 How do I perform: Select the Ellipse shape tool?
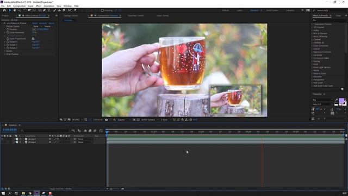pos(40,10)
